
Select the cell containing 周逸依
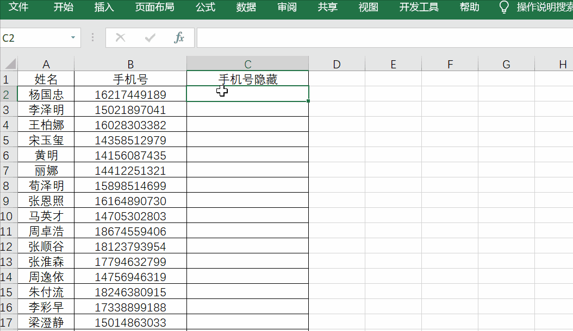[46, 277]
